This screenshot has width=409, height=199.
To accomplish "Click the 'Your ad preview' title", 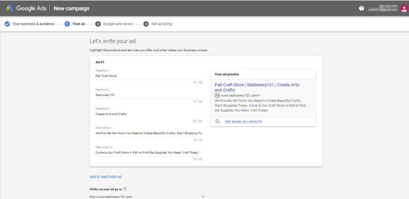I will tap(227, 74).
